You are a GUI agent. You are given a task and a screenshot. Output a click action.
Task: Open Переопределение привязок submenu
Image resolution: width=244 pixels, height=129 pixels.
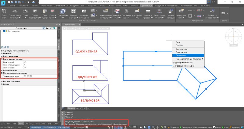click(x=188, y=59)
